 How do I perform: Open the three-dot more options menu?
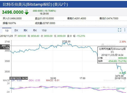pyautogui.click(x=125, y=30)
